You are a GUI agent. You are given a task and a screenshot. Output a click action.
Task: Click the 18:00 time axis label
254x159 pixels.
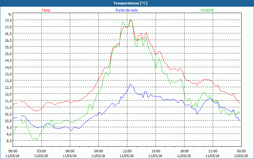coord(184,151)
